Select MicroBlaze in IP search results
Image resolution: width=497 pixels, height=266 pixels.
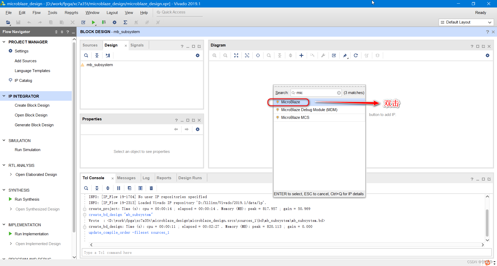click(x=319, y=102)
